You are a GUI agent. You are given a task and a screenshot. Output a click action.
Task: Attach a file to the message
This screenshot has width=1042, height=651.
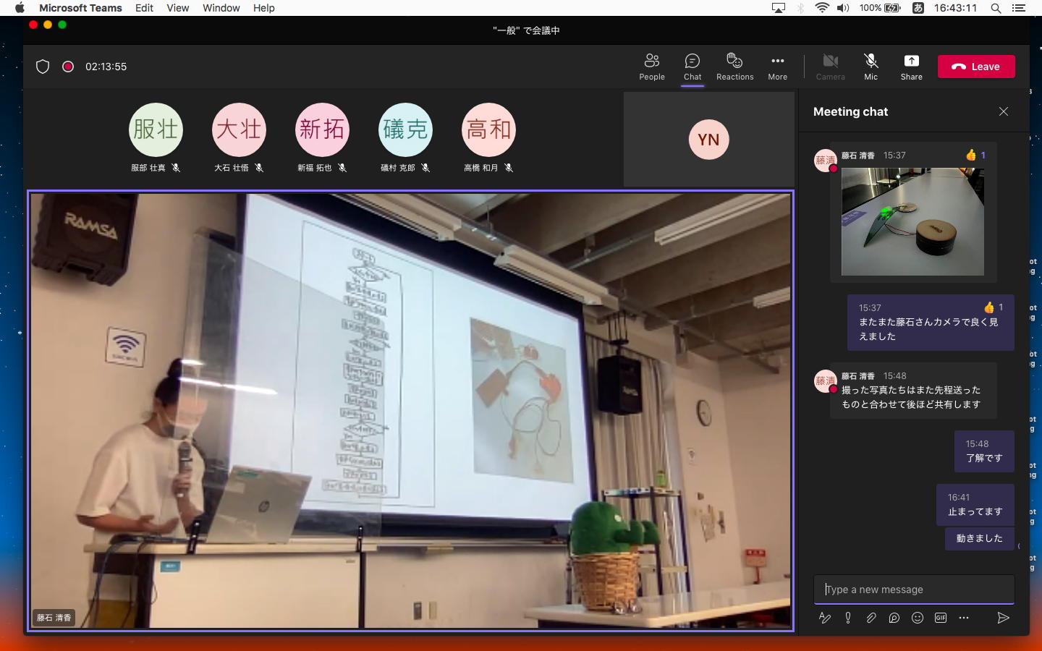click(x=871, y=618)
